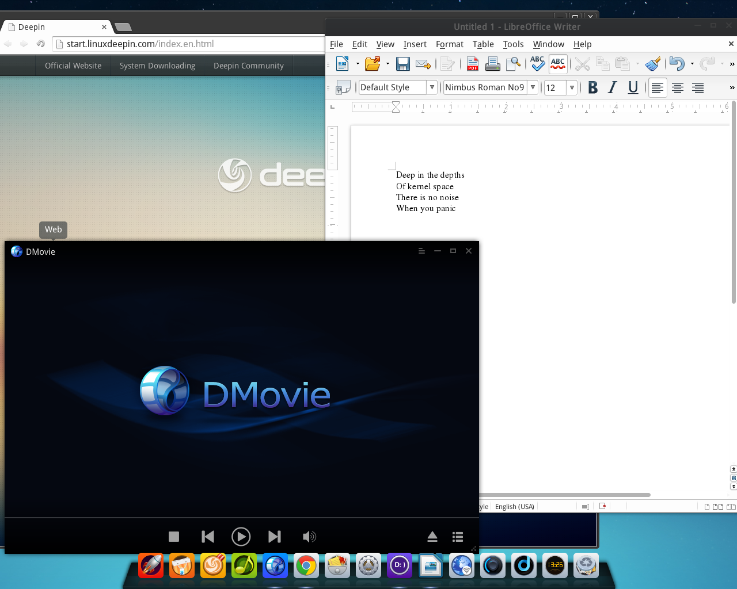Toggle Italic formatting

pos(613,87)
